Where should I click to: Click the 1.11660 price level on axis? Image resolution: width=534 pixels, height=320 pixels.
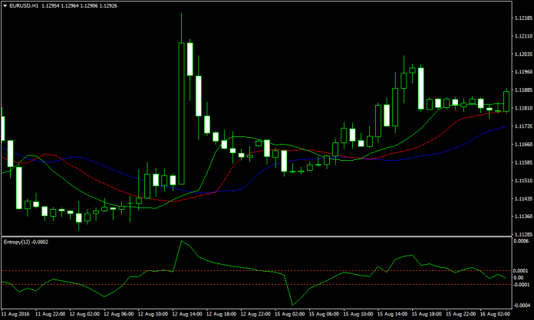coord(522,144)
